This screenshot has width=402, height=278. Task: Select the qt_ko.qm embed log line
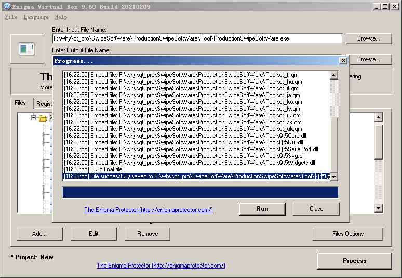point(196,102)
